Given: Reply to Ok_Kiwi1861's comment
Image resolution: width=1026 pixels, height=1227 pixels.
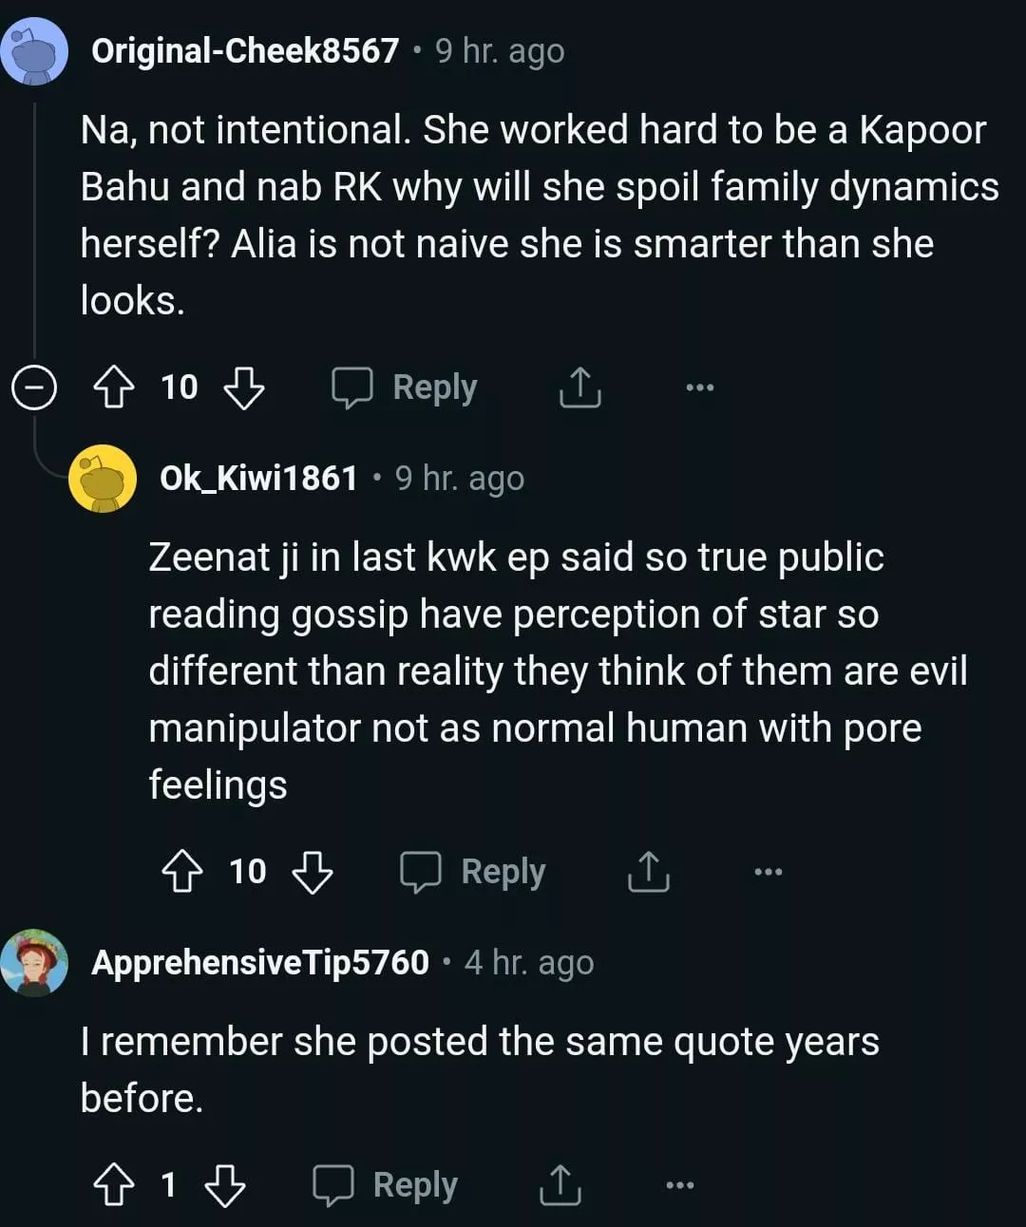Looking at the screenshot, I should pyautogui.click(x=473, y=872).
